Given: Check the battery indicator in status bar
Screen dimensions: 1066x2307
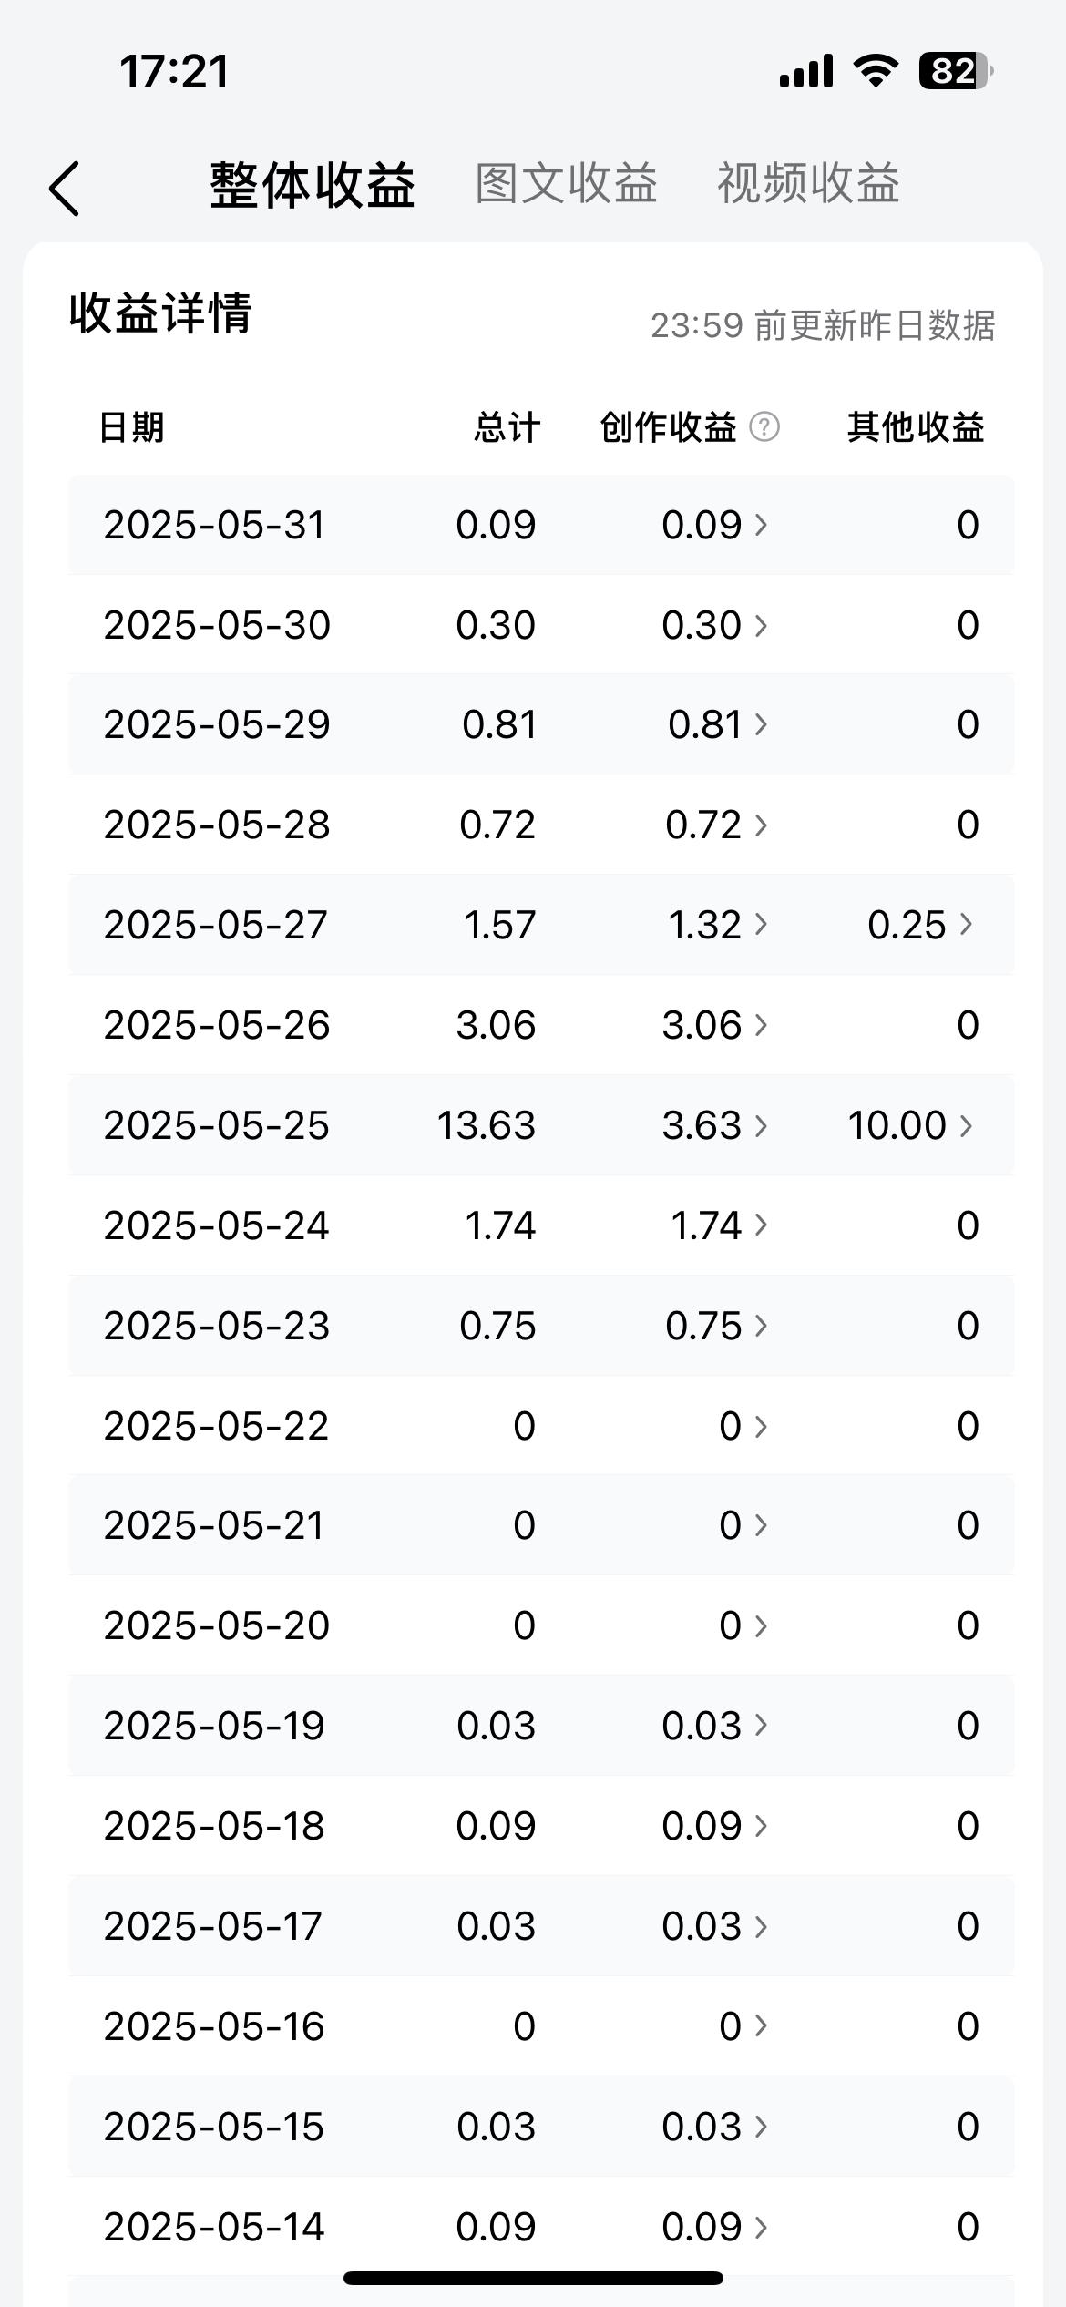Looking at the screenshot, I should pos(955,71).
